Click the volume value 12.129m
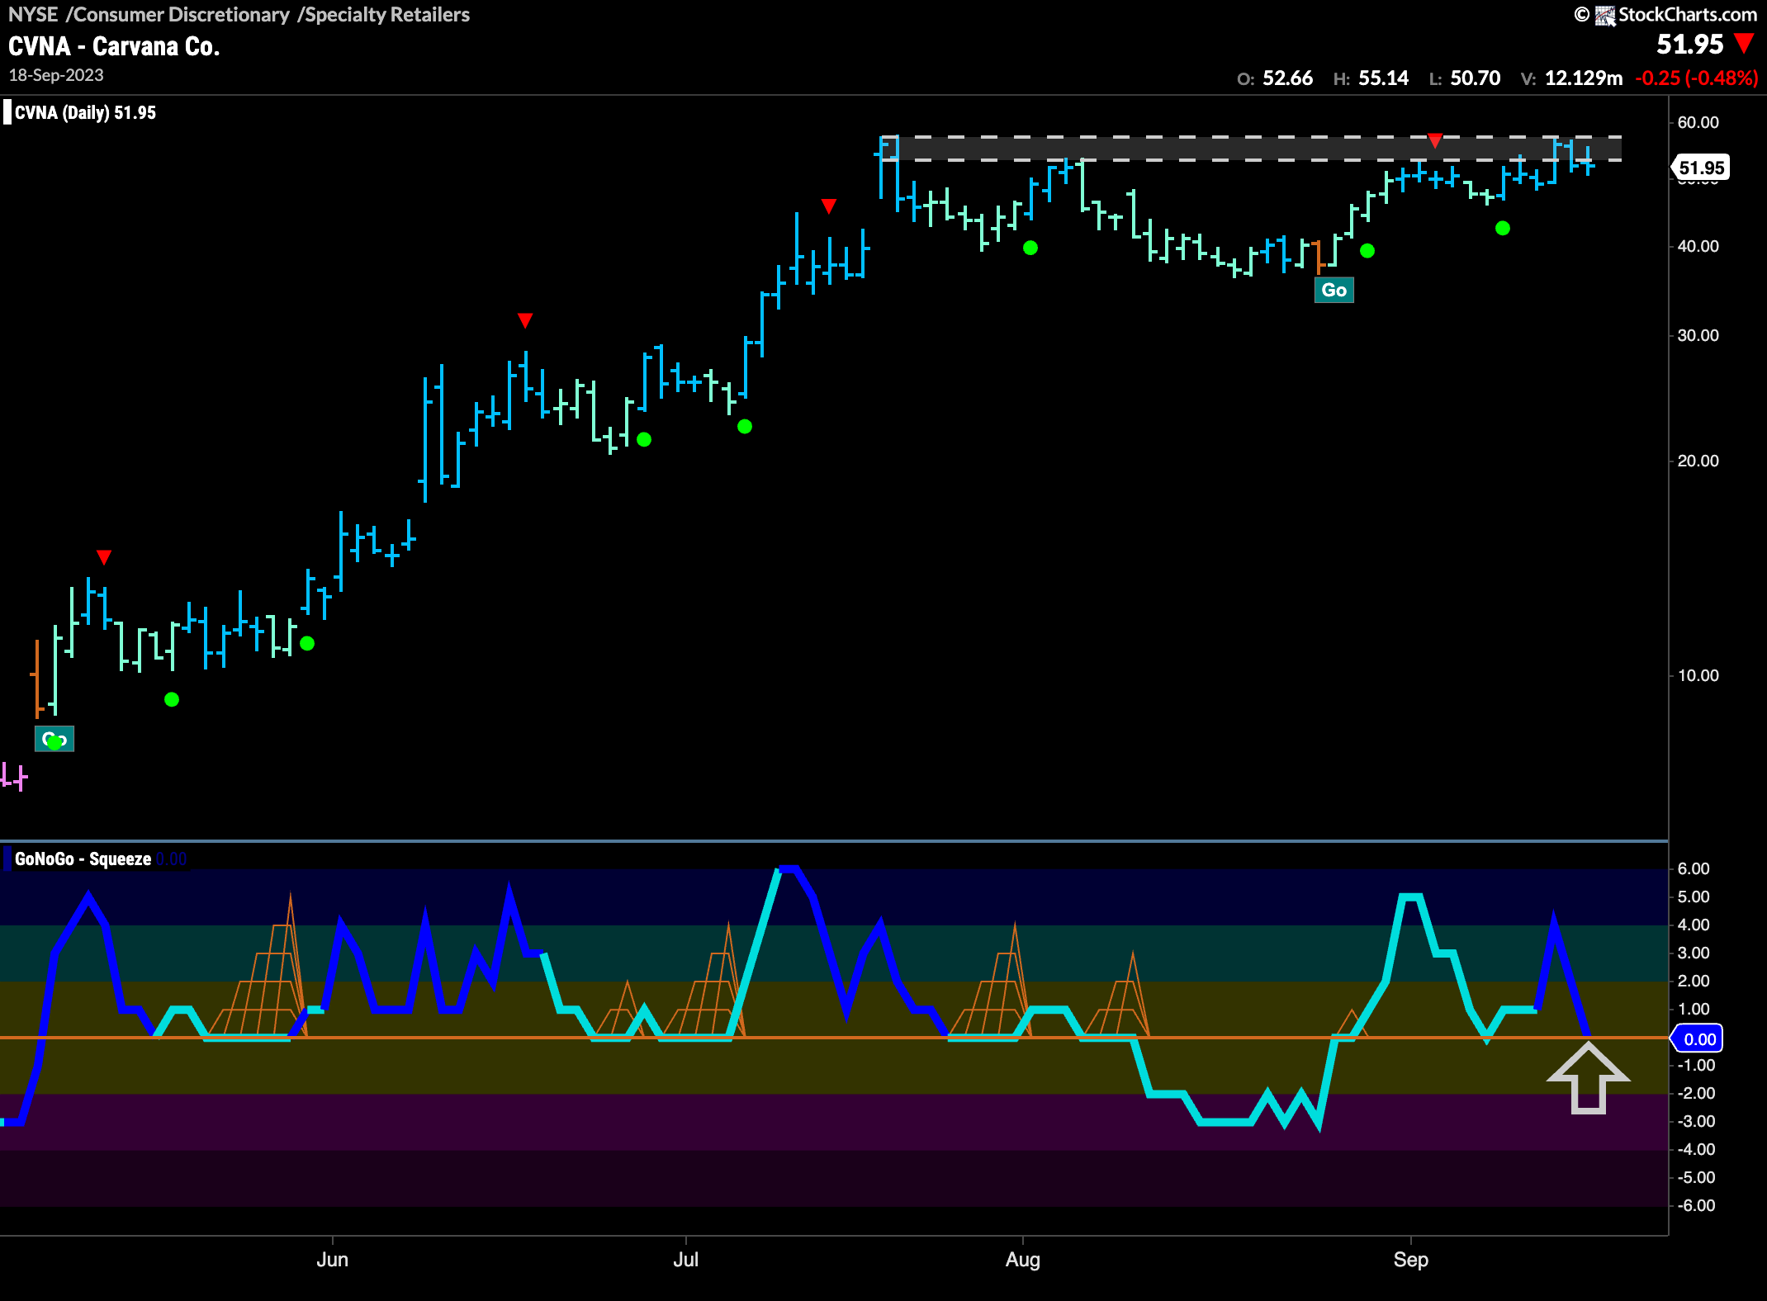 (x=1584, y=78)
